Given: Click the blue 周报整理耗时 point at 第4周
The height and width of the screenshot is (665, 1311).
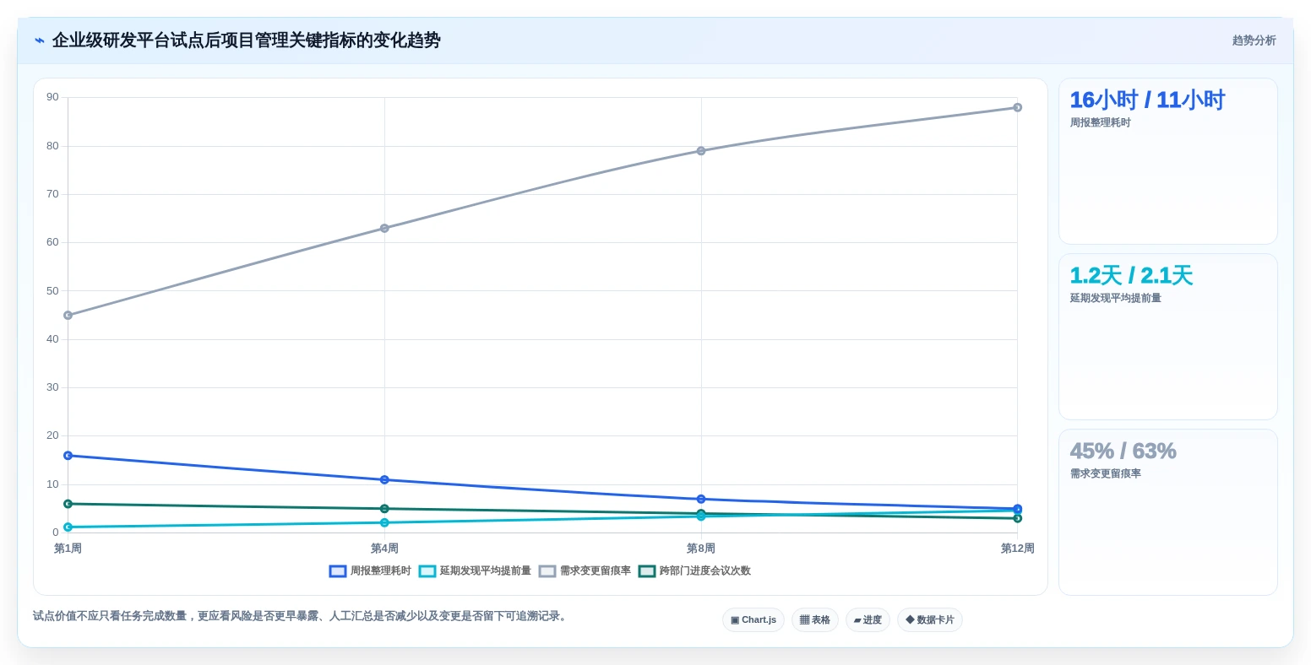Looking at the screenshot, I should tap(384, 480).
